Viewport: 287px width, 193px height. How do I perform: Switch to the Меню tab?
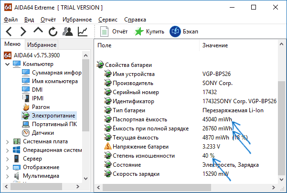pyautogui.click(x=12, y=44)
